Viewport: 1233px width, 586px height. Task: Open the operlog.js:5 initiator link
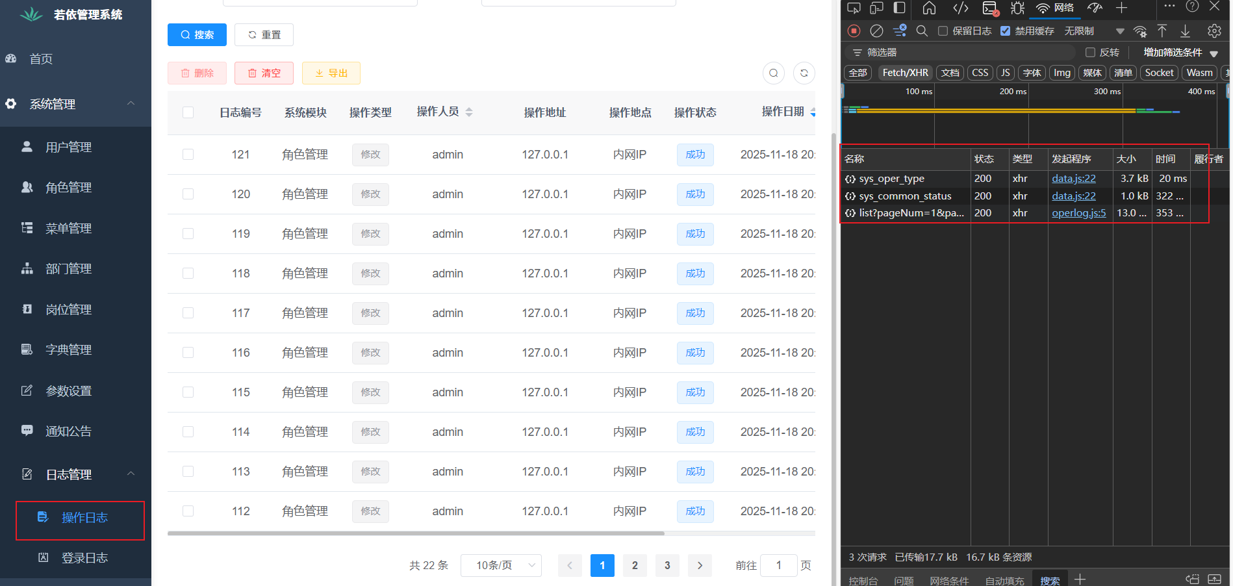point(1078,212)
